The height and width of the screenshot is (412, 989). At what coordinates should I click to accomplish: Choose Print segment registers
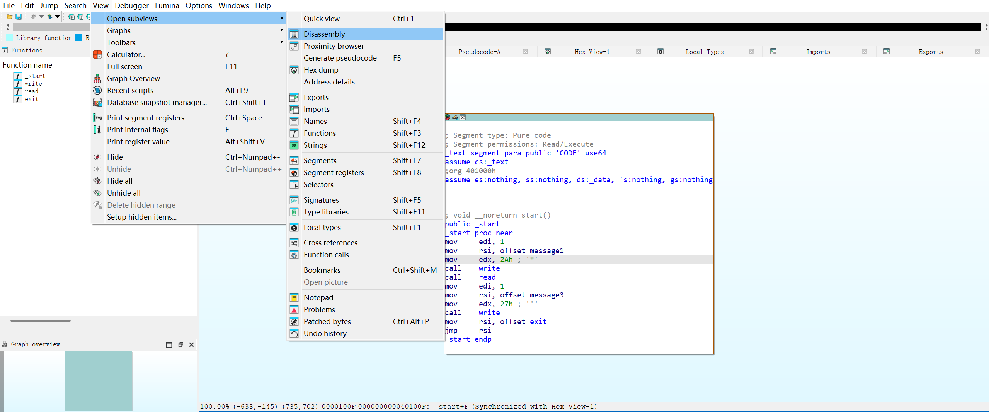click(189, 118)
